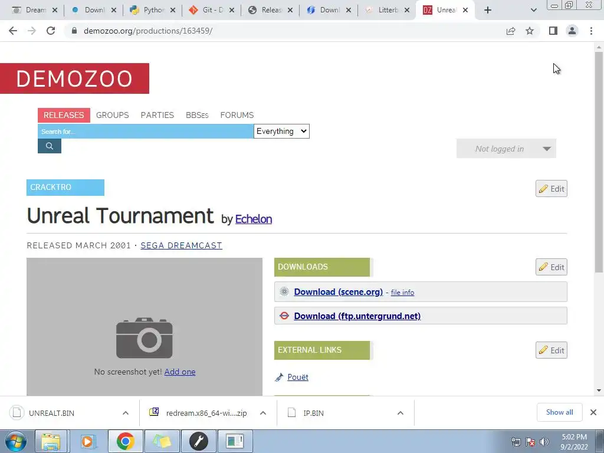Close the downloads bar with the X
604x453 pixels.
tap(593, 412)
